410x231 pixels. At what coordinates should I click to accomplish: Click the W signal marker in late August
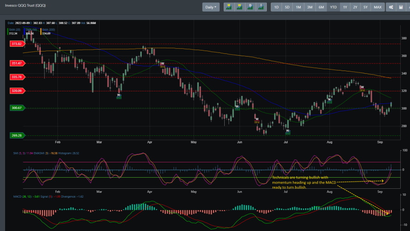coord(362,89)
